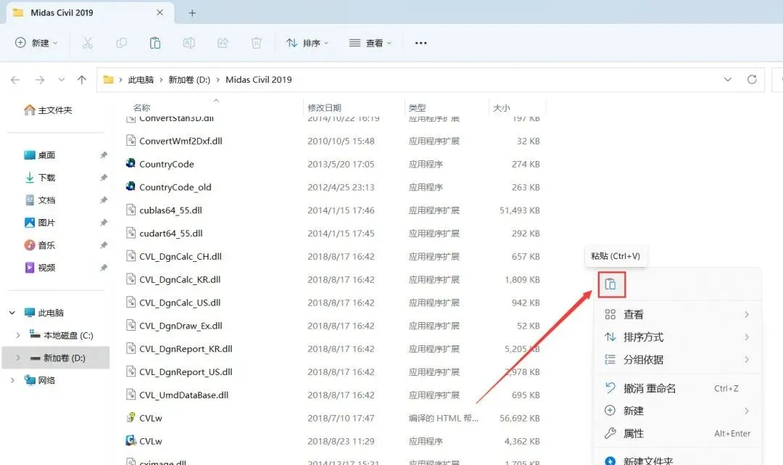Click the CVLw compiled HTML help icon
Image resolution: width=783 pixels, height=465 pixels.
click(x=130, y=417)
